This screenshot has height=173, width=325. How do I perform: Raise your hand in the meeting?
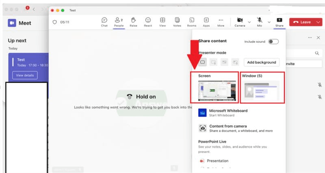(133, 22)
